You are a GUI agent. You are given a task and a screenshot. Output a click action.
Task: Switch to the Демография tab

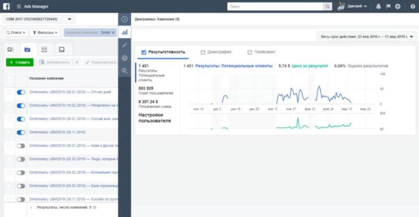[216, 52]
